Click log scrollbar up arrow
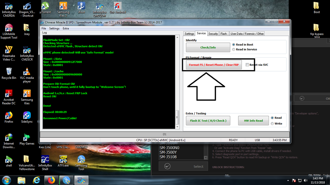This screenshot has height=185, width=330. (177, 38)
